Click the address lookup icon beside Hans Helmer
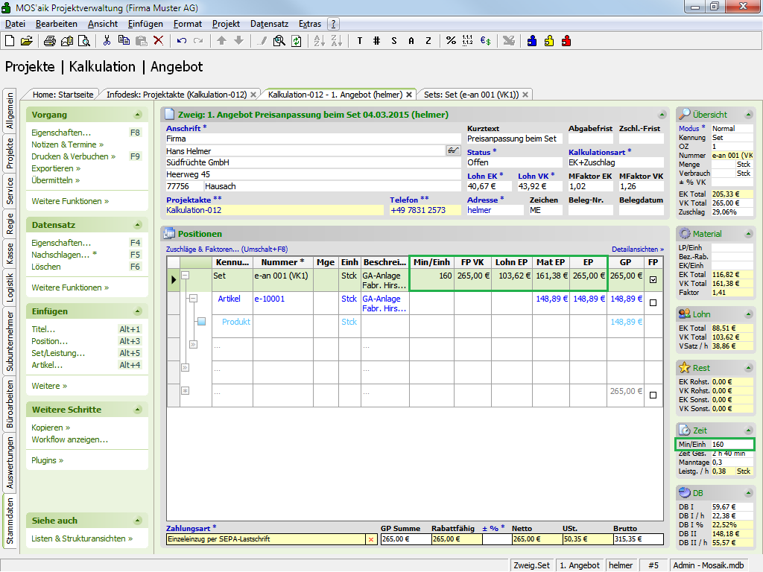The width and height of the screenshot is (763, 572). pyautogui.click(x=453, y=150)
